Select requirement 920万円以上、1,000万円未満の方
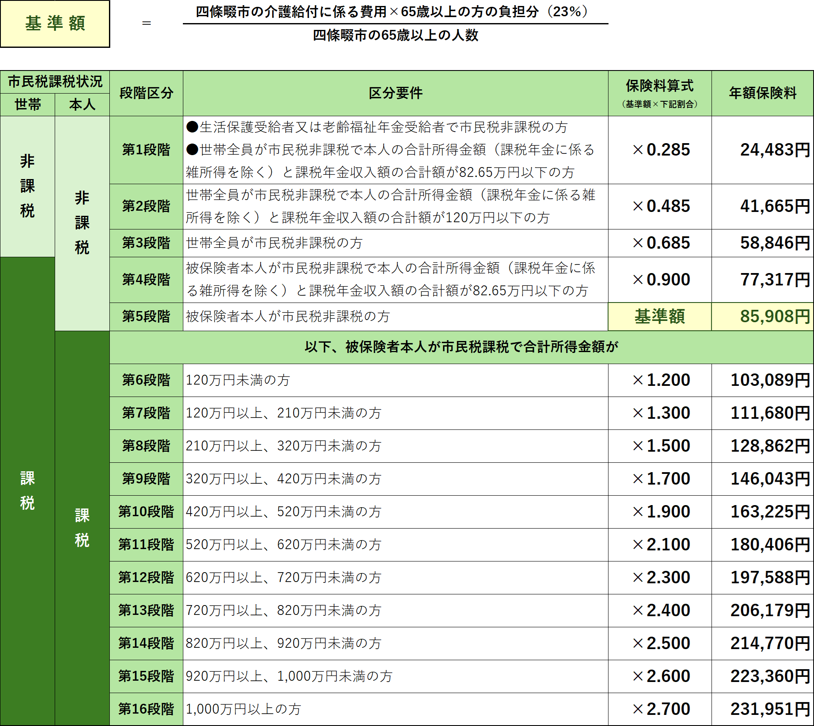This screenshot has width=814, height=726. coord(289,676)
